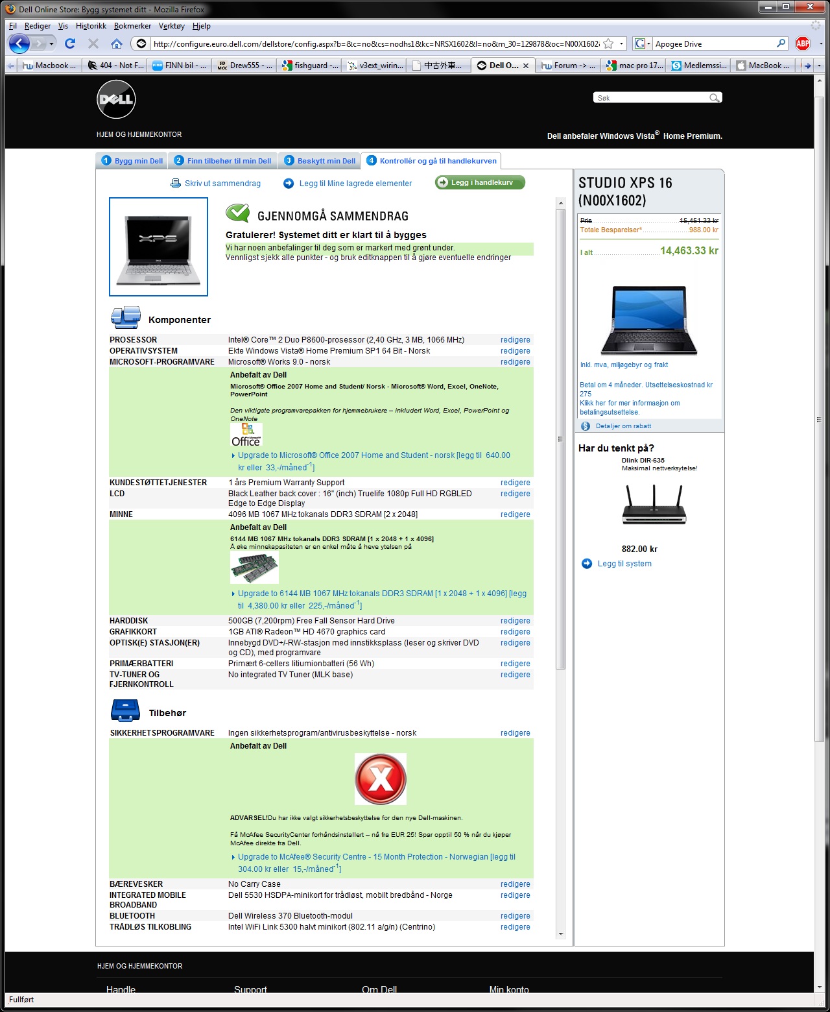
Task: Open the Vis menu
Action: pyautogui.click(x=63, y=26)
